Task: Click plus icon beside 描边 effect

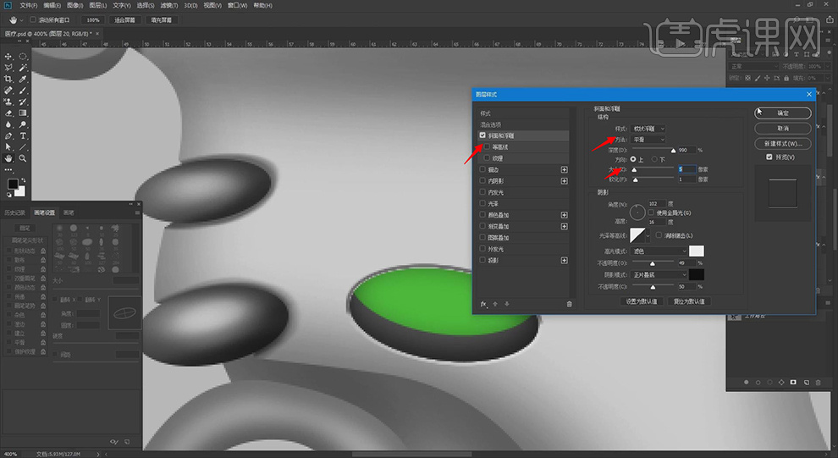Action: point(565,169)
